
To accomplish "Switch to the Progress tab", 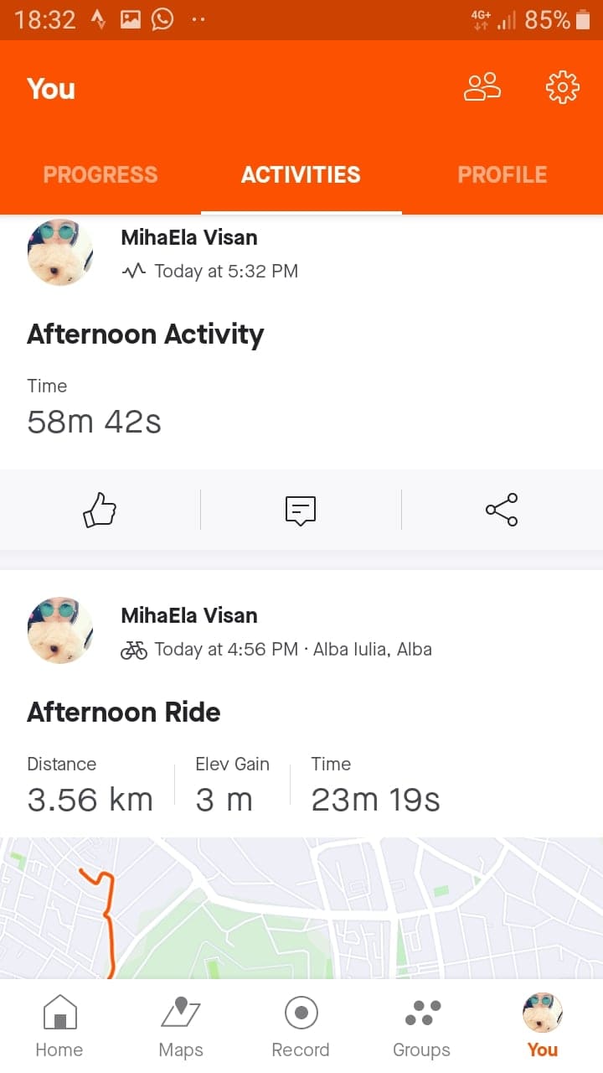I will [100, 174].
